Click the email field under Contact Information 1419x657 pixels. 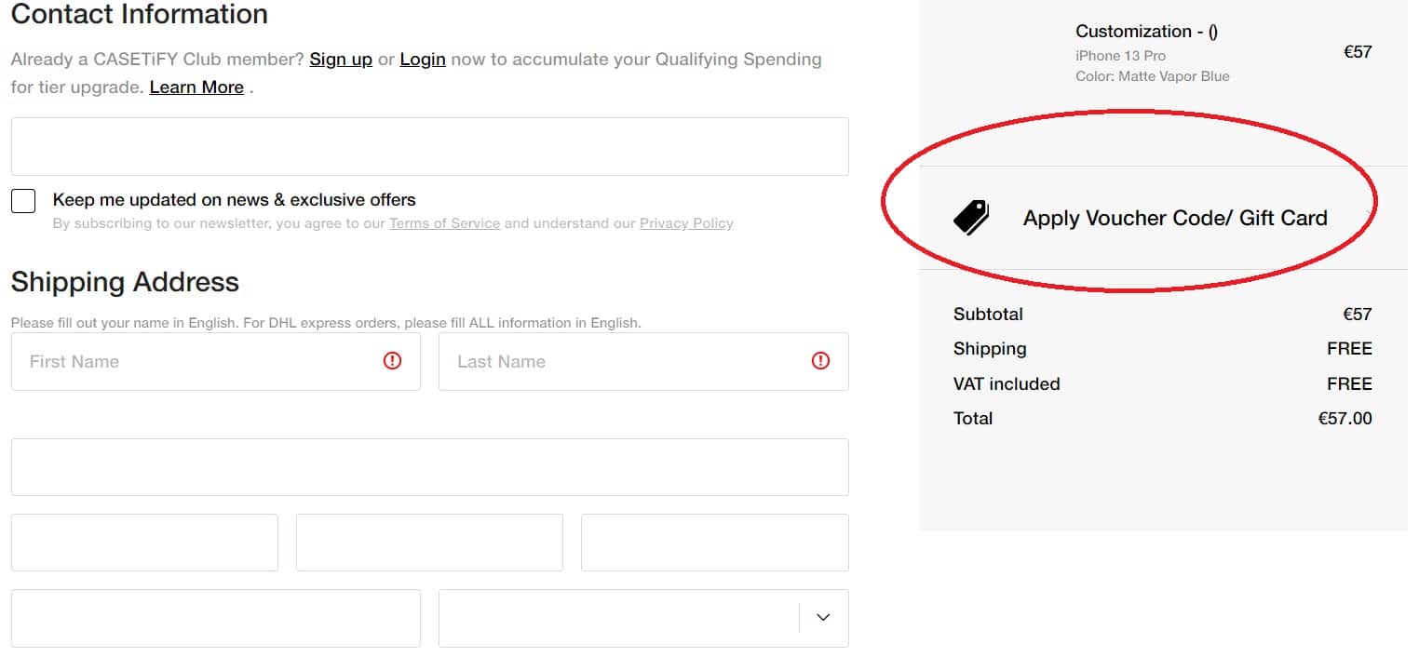[429, 146]
